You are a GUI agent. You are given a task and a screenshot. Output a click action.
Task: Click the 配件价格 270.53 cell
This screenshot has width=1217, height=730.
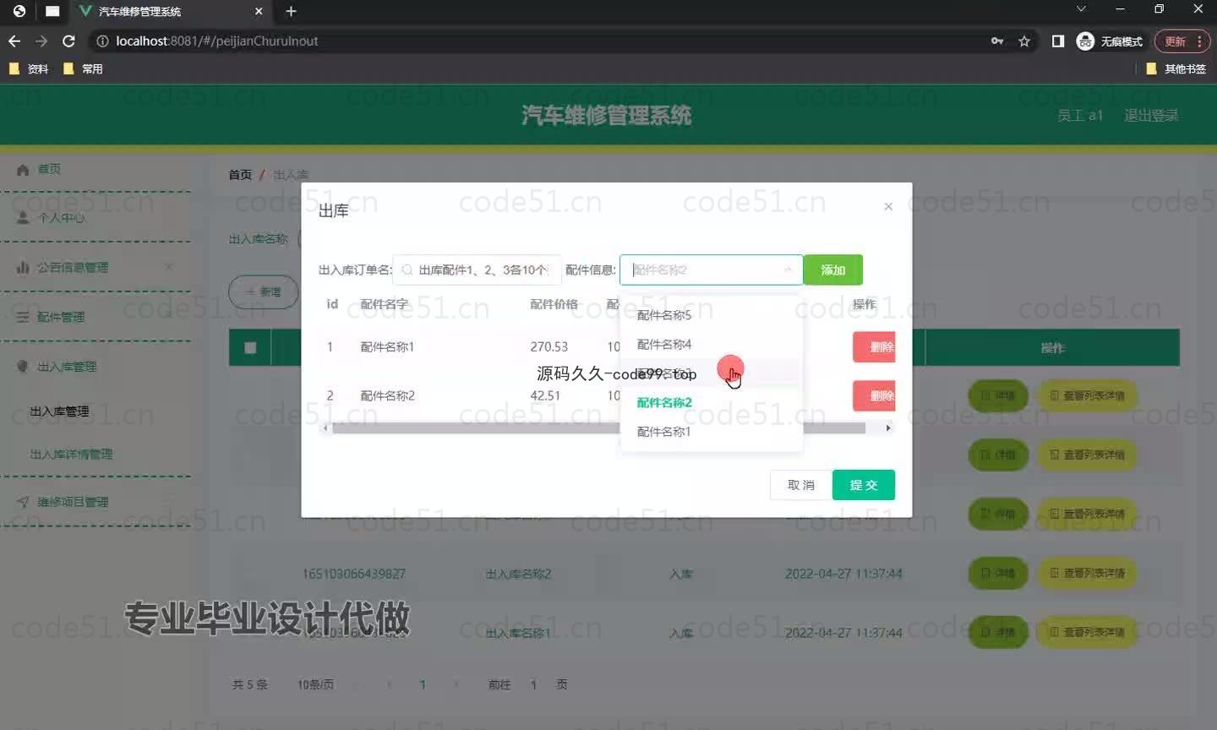pyautogui.click(x=549, y=346)
